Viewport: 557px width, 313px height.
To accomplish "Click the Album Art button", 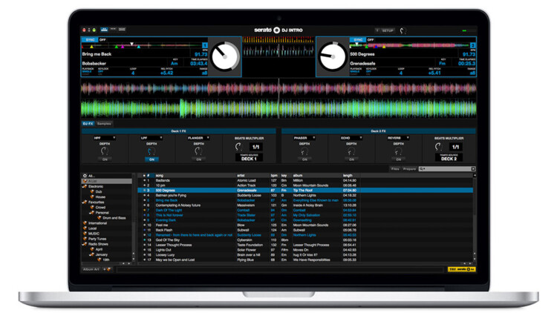I will 91,269.
